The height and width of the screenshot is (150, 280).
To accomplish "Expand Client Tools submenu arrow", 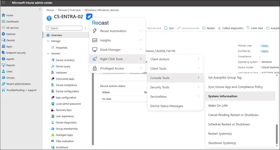I will pyautogui.click(x=198, y=68).
